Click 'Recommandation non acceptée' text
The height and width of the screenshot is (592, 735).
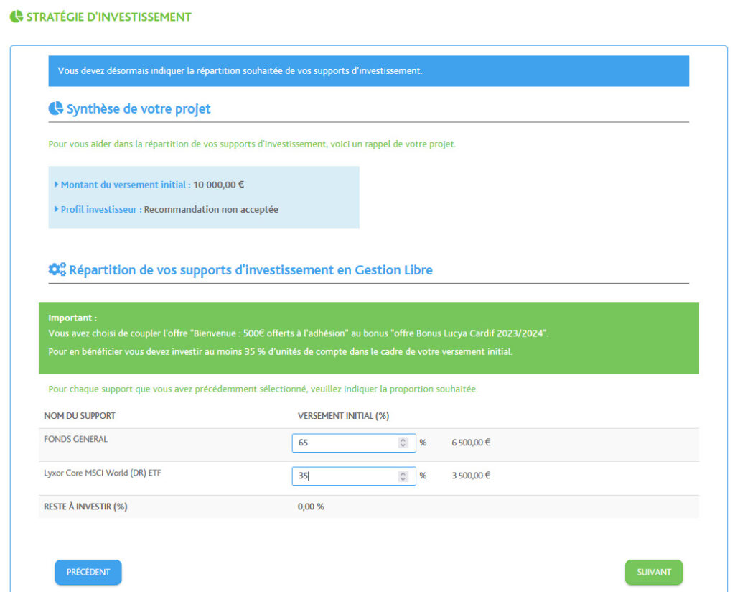pos(211,209)
